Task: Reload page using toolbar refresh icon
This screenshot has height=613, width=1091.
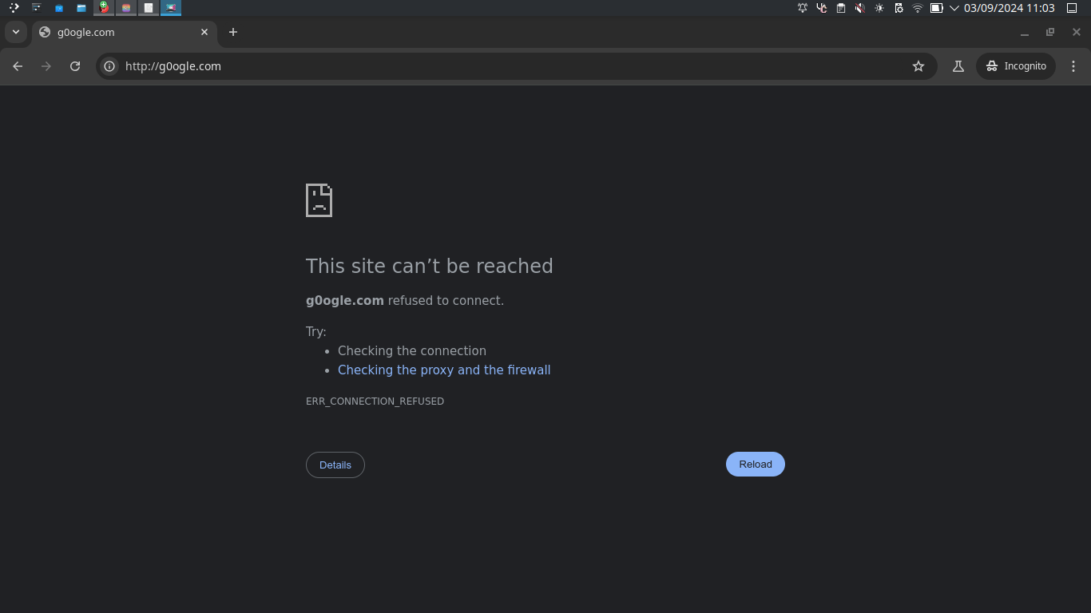Action: click(x=75, y=66)
